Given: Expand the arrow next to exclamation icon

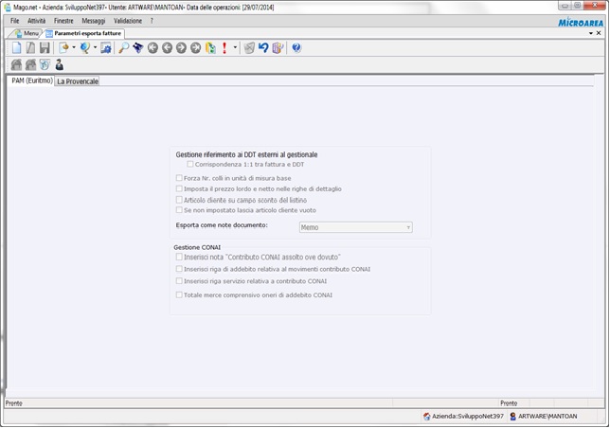Looking at the screenshot, I should 235,47.
